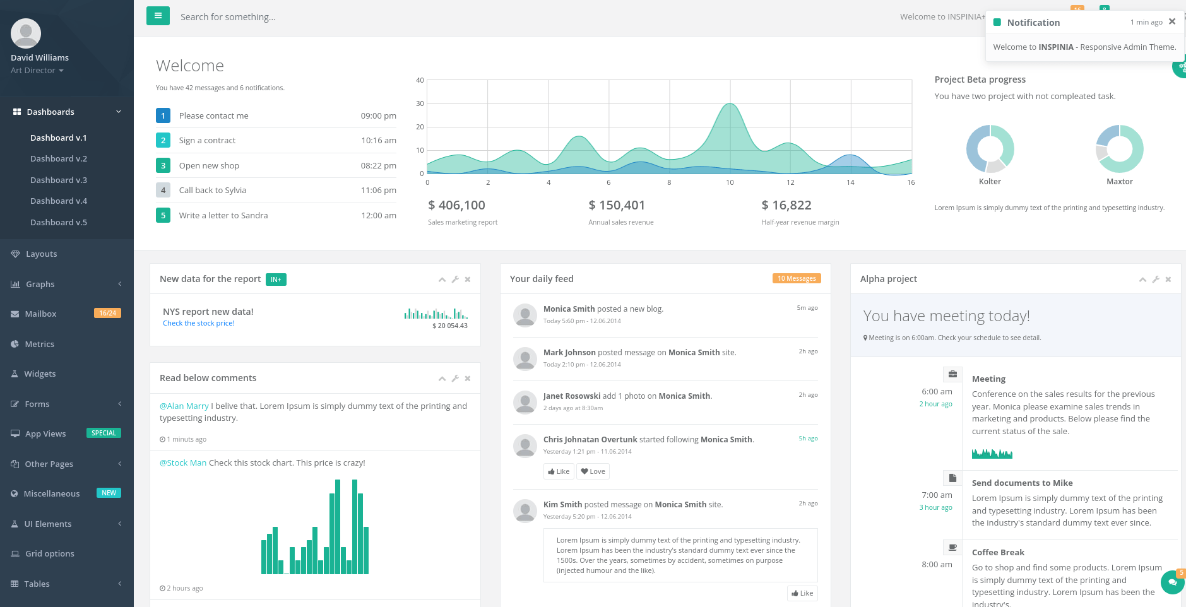Click the Kolter donut chart
This screenshot has width=1186, height=607.
[990, 149]
